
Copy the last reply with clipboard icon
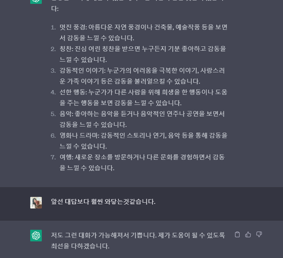pyautogui.click(x=237, y=234)
